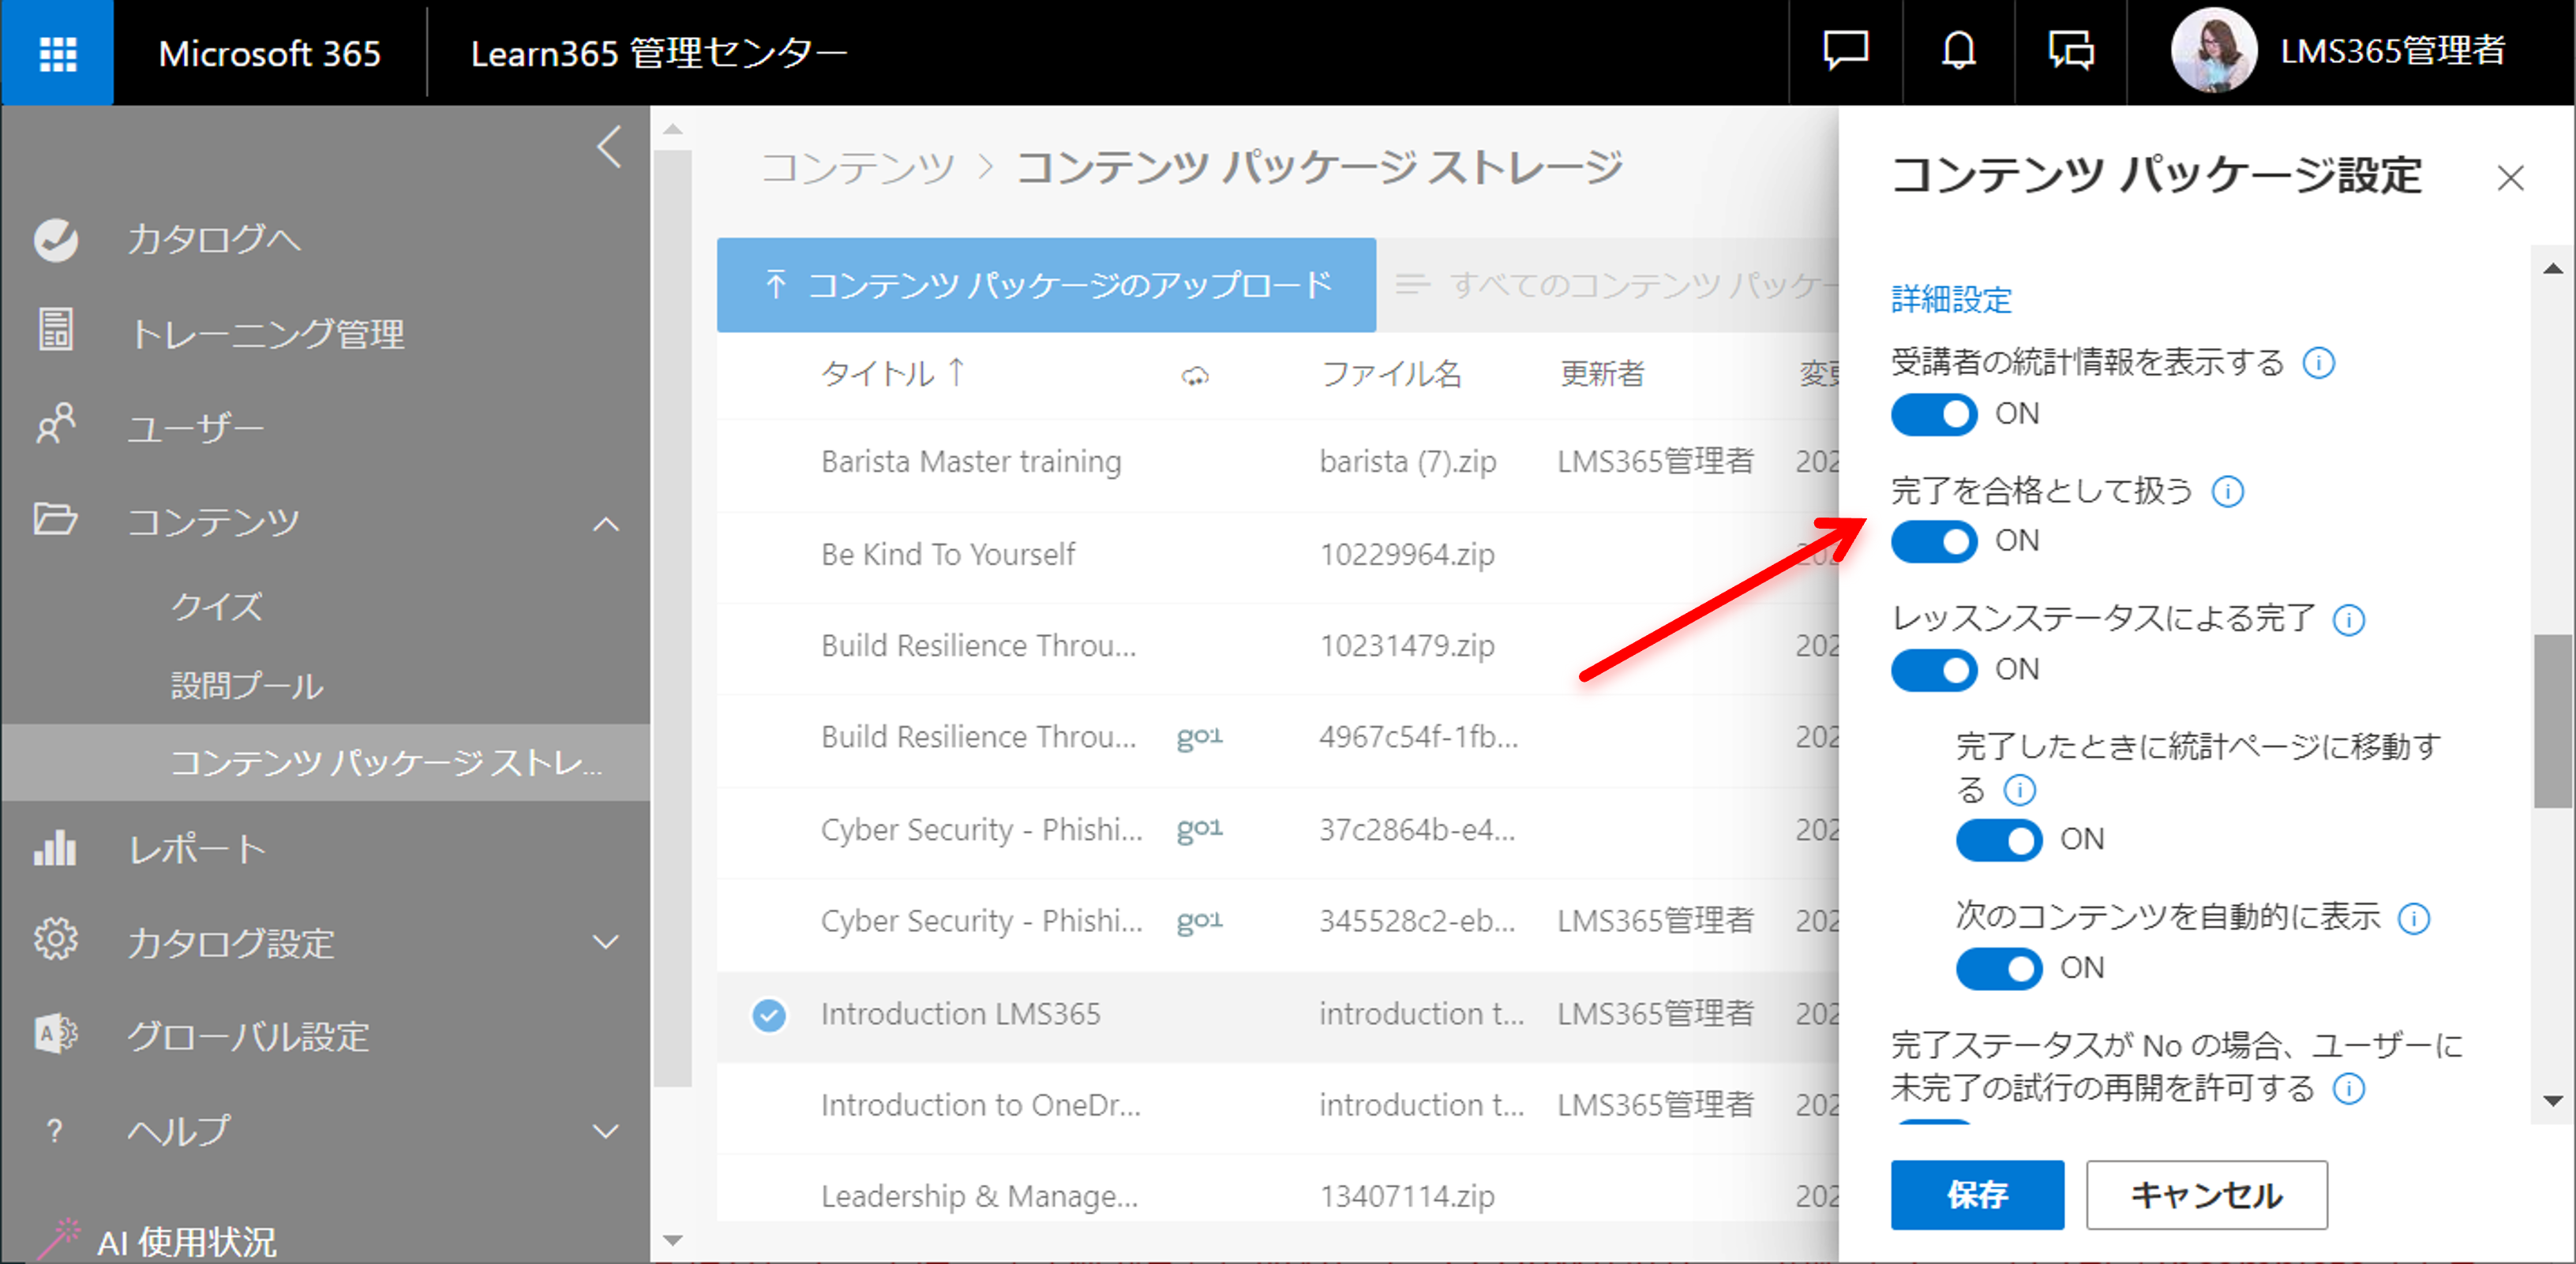Select the Barista Master training row title

point(971,462)
